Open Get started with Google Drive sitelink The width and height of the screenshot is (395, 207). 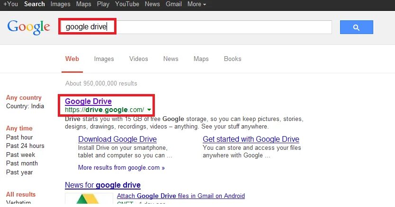(251, 139)
